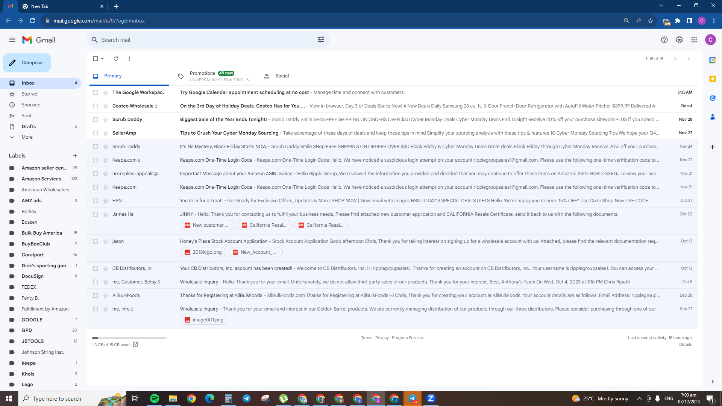Screen dimensions: 722x406
Task: Show search options filter icon
Action: (x=321, y=40)
